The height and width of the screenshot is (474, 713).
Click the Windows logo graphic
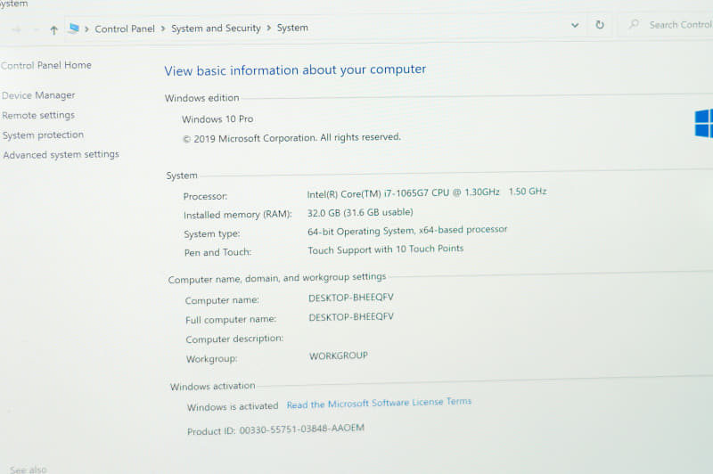(703, 123)
